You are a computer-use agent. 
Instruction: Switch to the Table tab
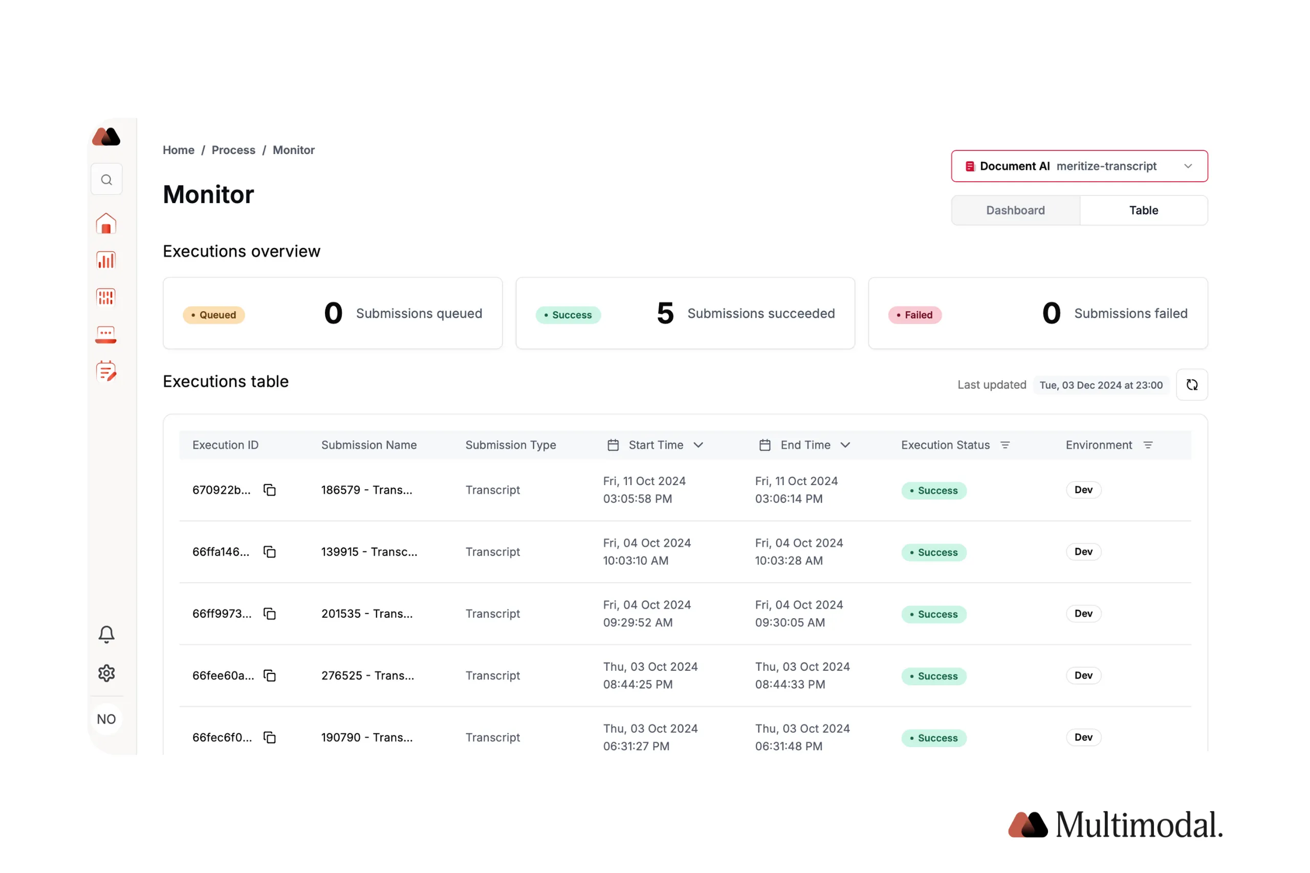click(x=1144, y=210)
